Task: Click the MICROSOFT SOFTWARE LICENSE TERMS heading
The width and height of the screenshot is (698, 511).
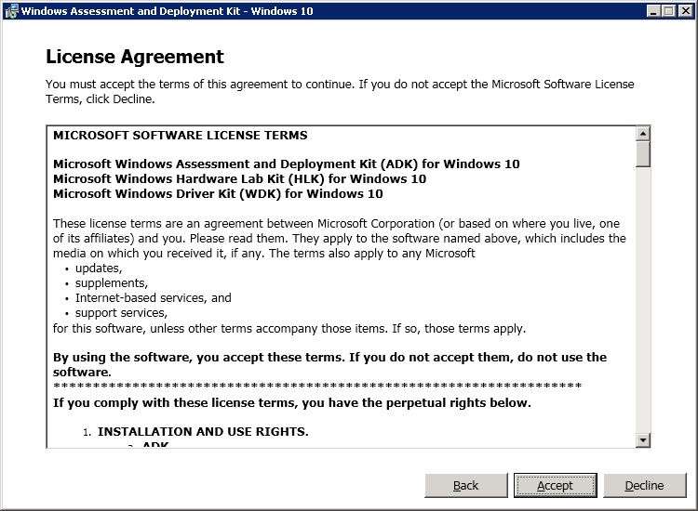Action: (x=181, y=135)
